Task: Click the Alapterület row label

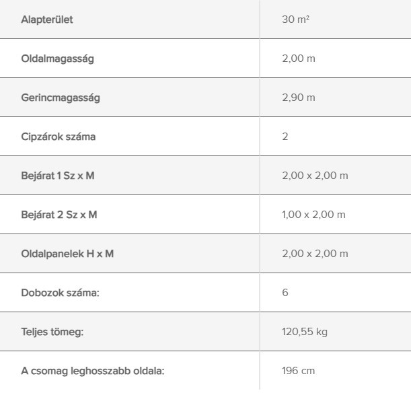Action: 47,20
